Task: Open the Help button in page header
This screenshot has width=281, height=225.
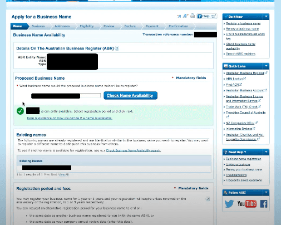Action: point(206,16)
